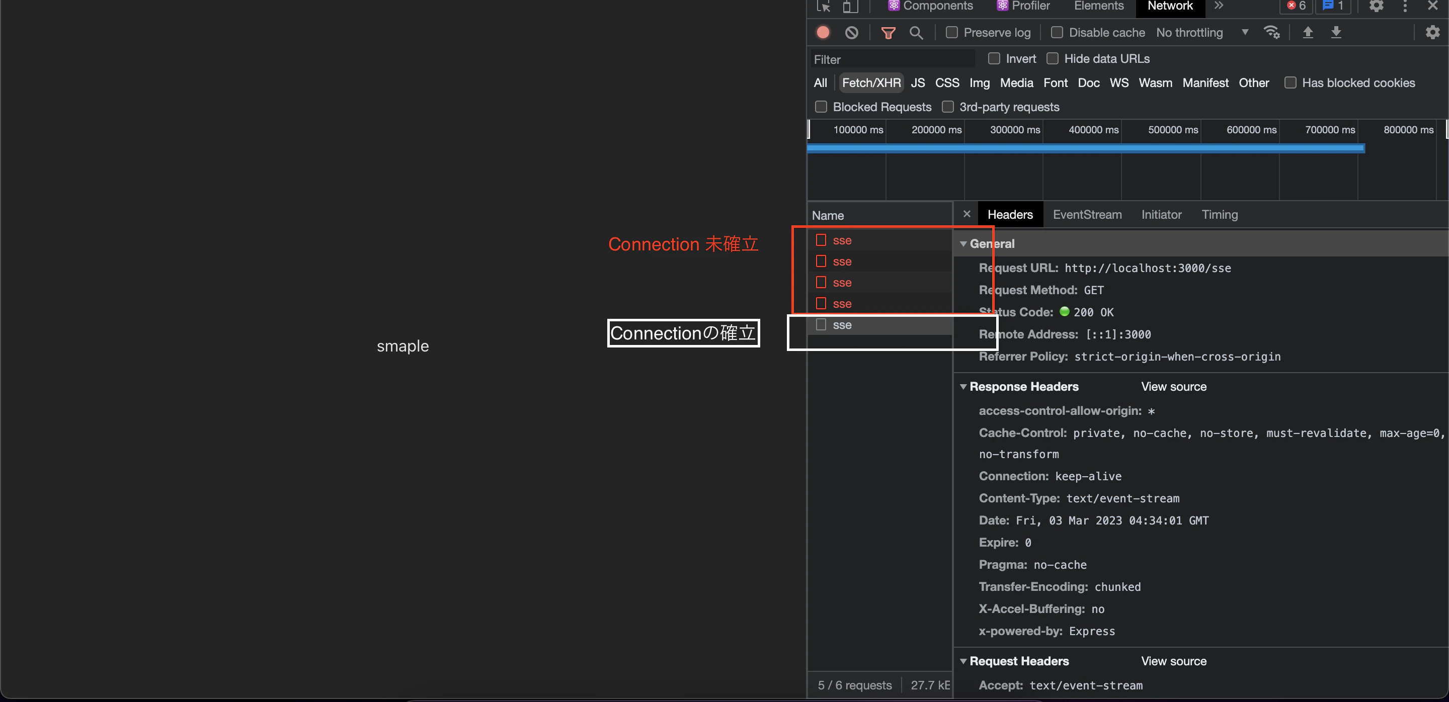
Task: Enable the Preserve log checkbox
Action: coord(952,33)
